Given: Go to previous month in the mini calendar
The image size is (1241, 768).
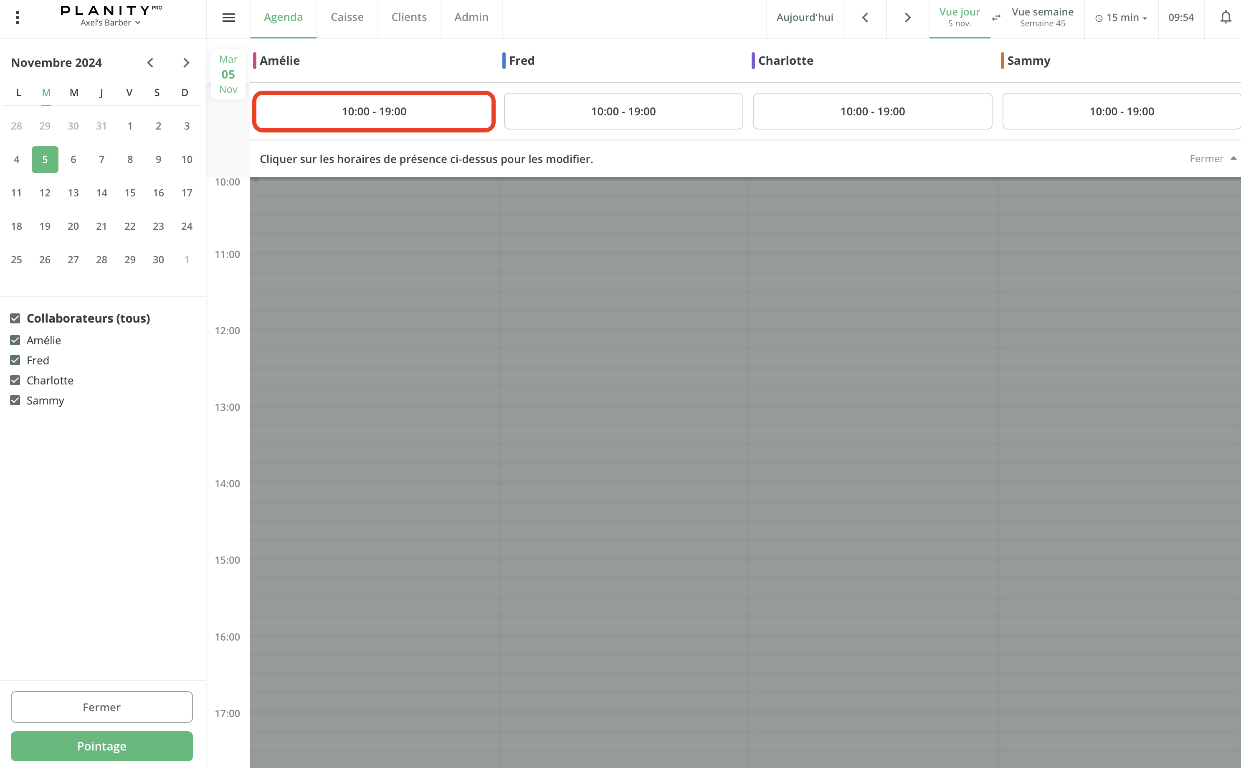Looking at the screenshot, I should (x=150, y=62).
